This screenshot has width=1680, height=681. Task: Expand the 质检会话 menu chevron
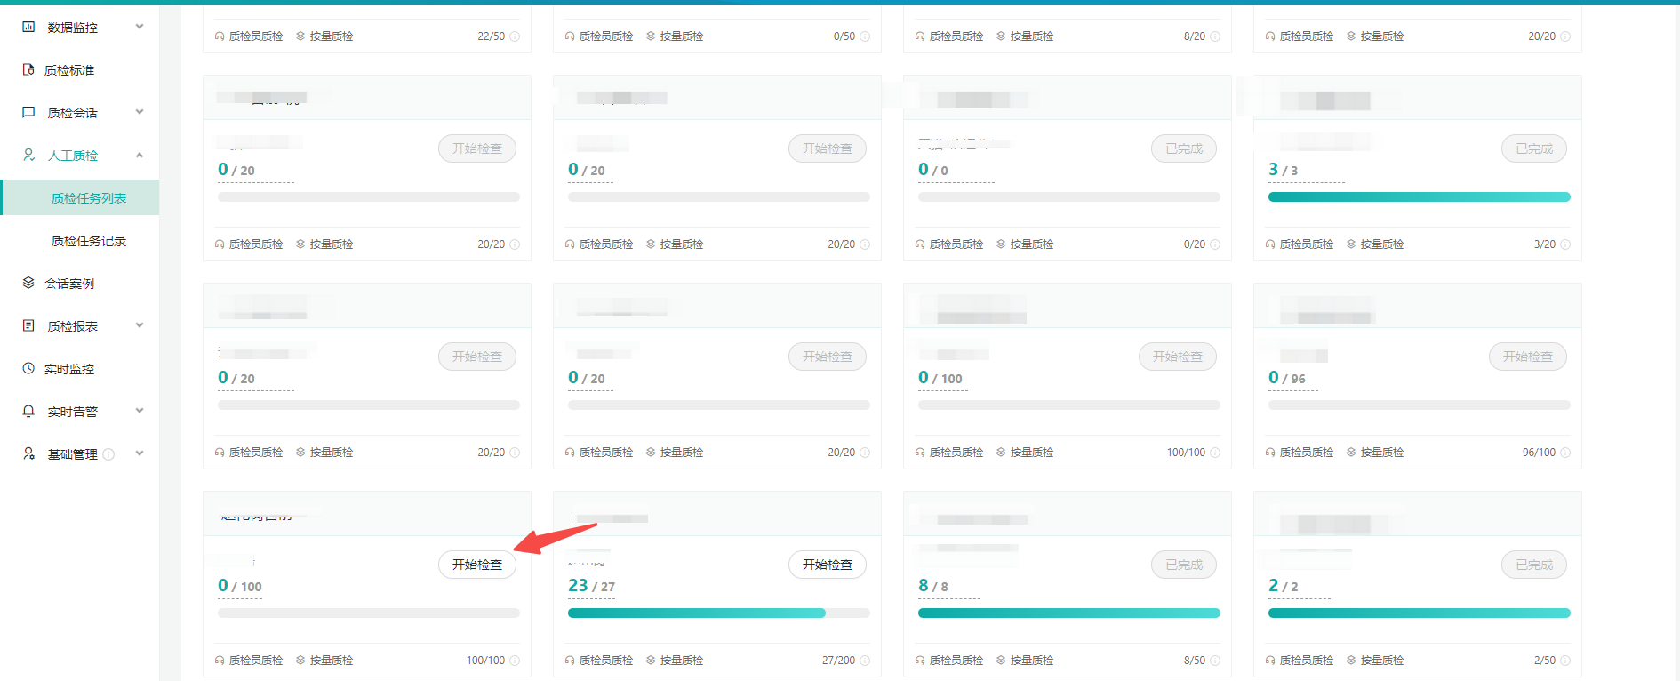pyautogui.click(x=140, y=112)
